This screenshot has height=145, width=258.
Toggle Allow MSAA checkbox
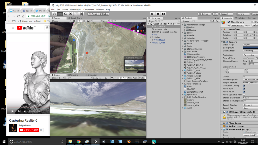(244, 92)
